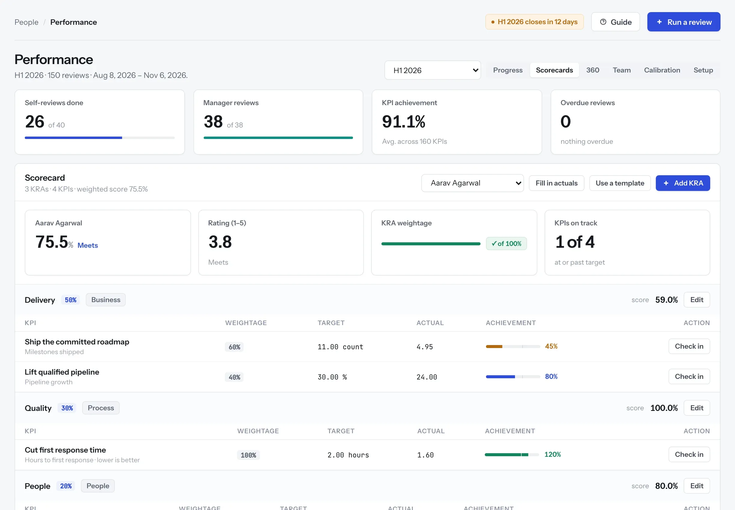Click the plus icon on Add KRA
The image size is (735, 510).
click(x=666, y=183)
